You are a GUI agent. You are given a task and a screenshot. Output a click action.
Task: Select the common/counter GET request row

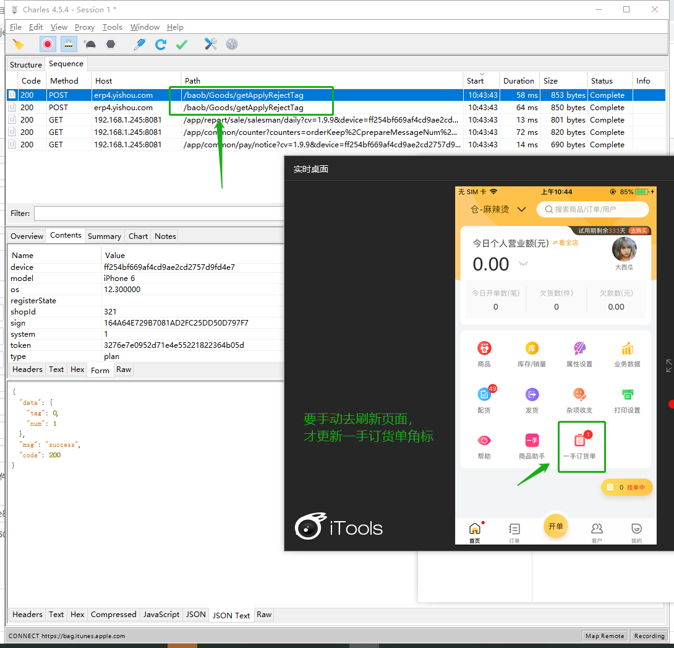(336, 132)
